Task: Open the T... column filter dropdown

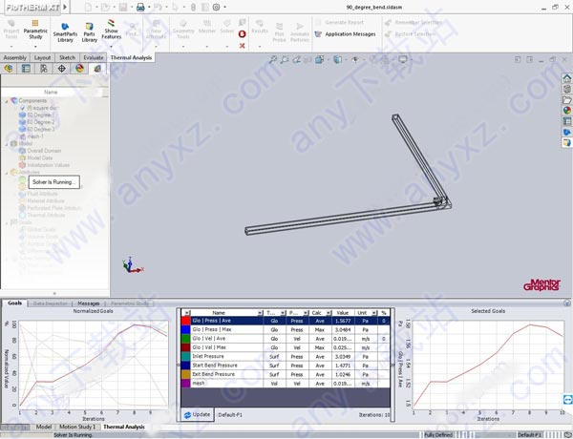Action: (283, 313)
